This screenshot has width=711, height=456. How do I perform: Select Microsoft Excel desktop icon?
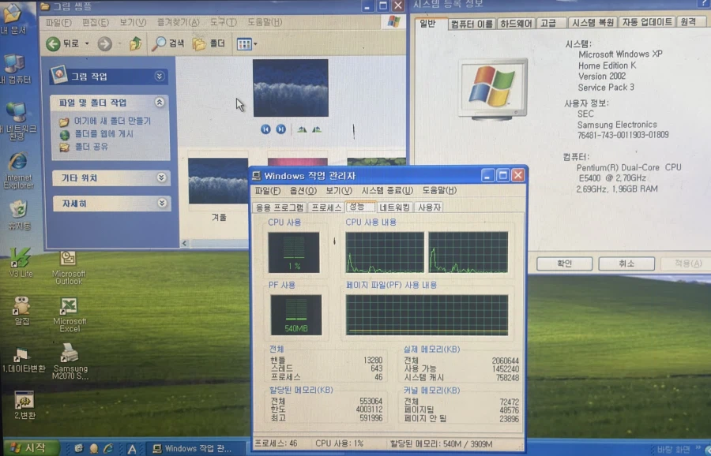69,315
